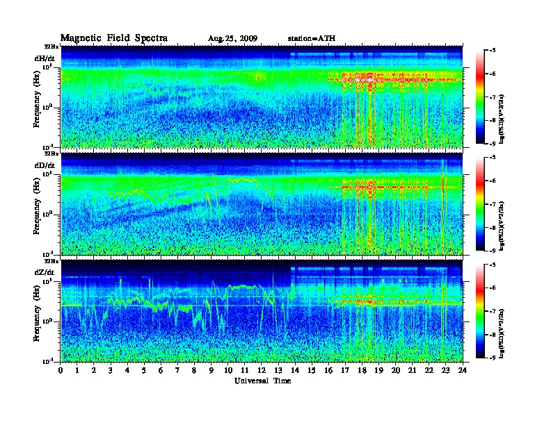Screen dimensions: 551x425
Task: Click the "station=ATH" header text
Action: click(x=312, y=38)
